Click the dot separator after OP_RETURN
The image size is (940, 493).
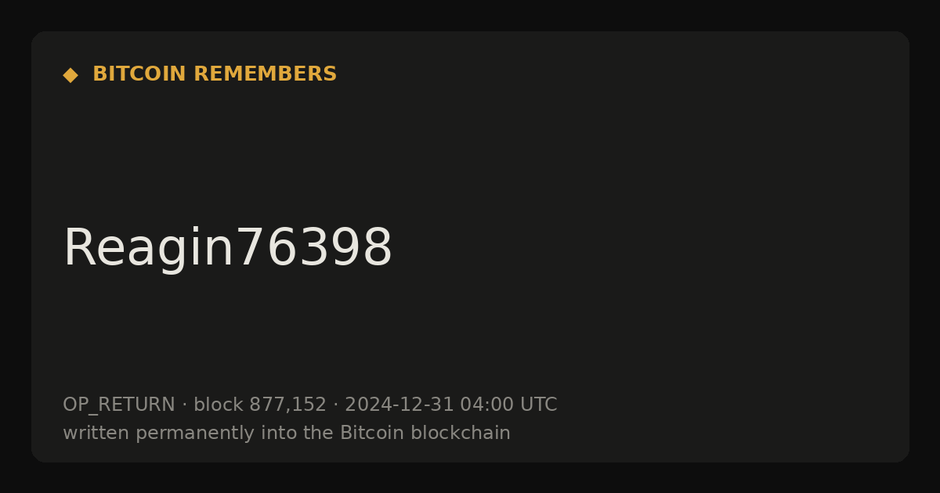(185, 405)
